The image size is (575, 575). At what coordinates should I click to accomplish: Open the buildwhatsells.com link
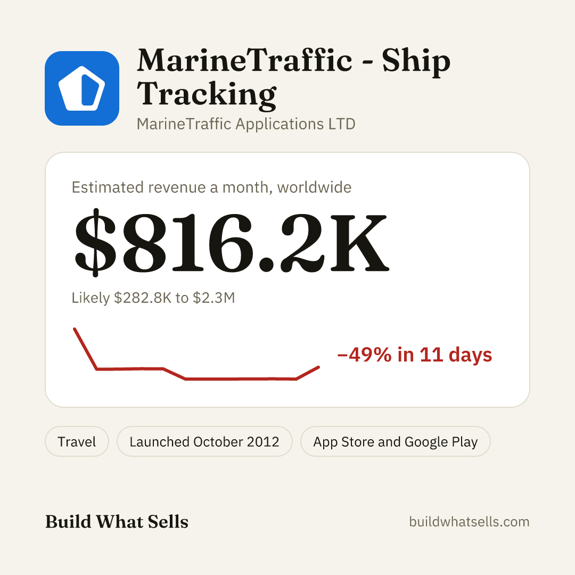[x=469, y=521]
